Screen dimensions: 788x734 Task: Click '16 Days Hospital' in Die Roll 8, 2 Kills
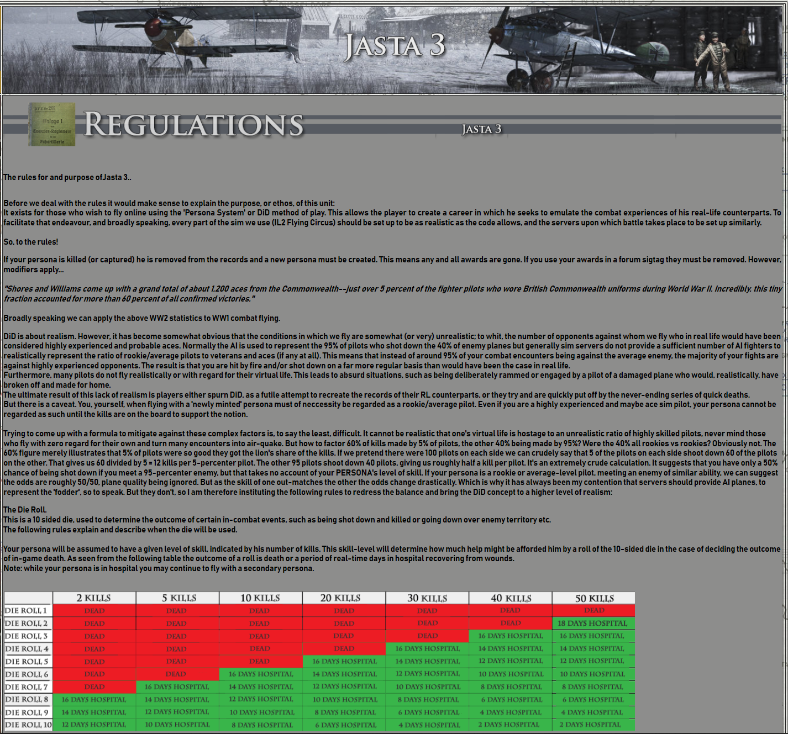[94, 699]
